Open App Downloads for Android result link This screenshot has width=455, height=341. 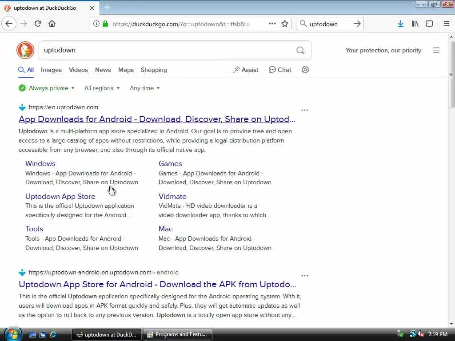pos(157,119)
